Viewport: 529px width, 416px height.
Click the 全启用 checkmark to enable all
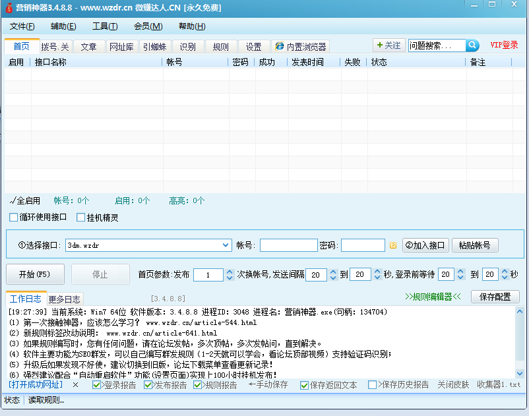point(25,200)
